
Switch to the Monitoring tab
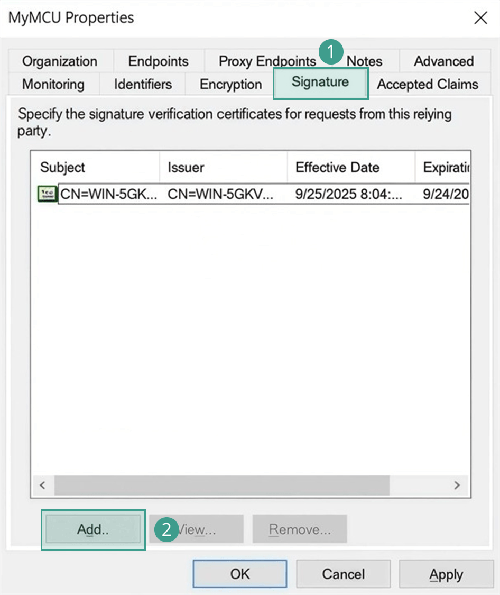(53, 85)
